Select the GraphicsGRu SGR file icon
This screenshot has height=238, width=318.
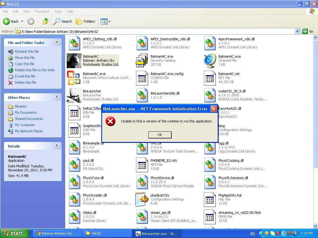tap(74, 130)
